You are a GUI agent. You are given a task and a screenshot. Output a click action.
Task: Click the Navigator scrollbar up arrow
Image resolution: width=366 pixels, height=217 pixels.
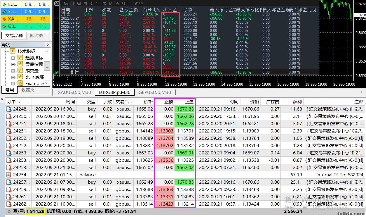point(47,51)
